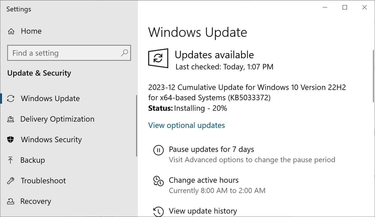Screen dimensions: 375x217
Task: Open the Windows Update sidebar entry
Action: click(50, 98)
